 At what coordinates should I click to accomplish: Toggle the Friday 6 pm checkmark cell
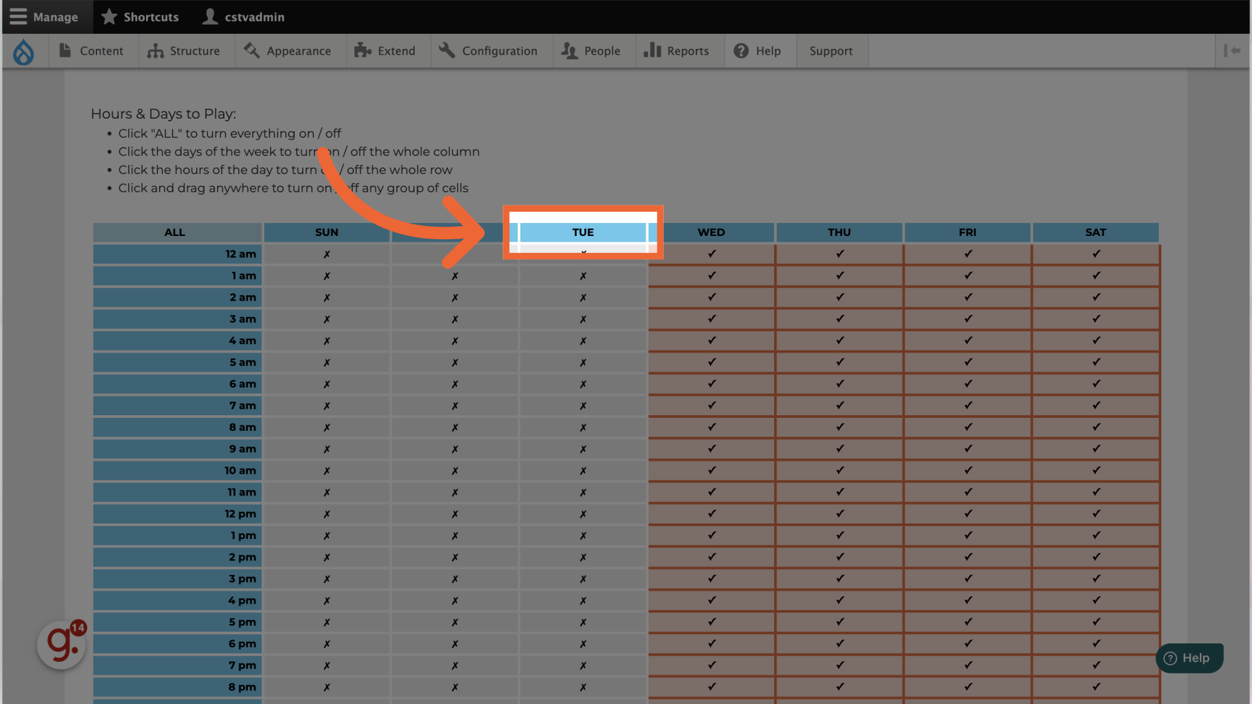(968, 643)
